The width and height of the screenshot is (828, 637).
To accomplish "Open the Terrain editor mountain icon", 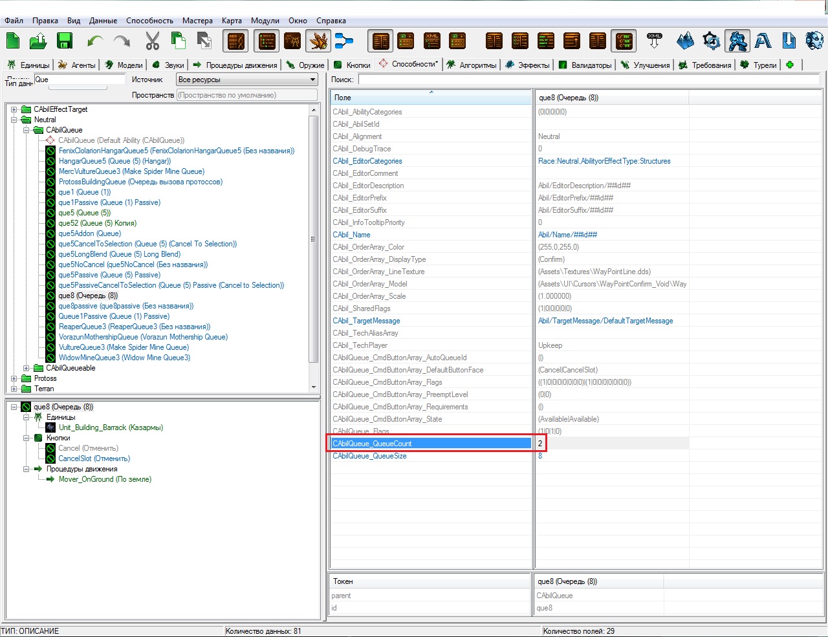I will coord(685,41).
